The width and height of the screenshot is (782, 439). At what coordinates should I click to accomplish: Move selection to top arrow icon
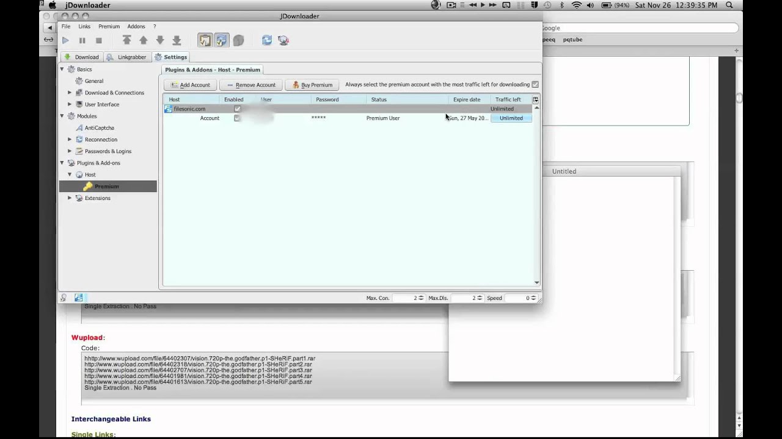click(126, 40)
